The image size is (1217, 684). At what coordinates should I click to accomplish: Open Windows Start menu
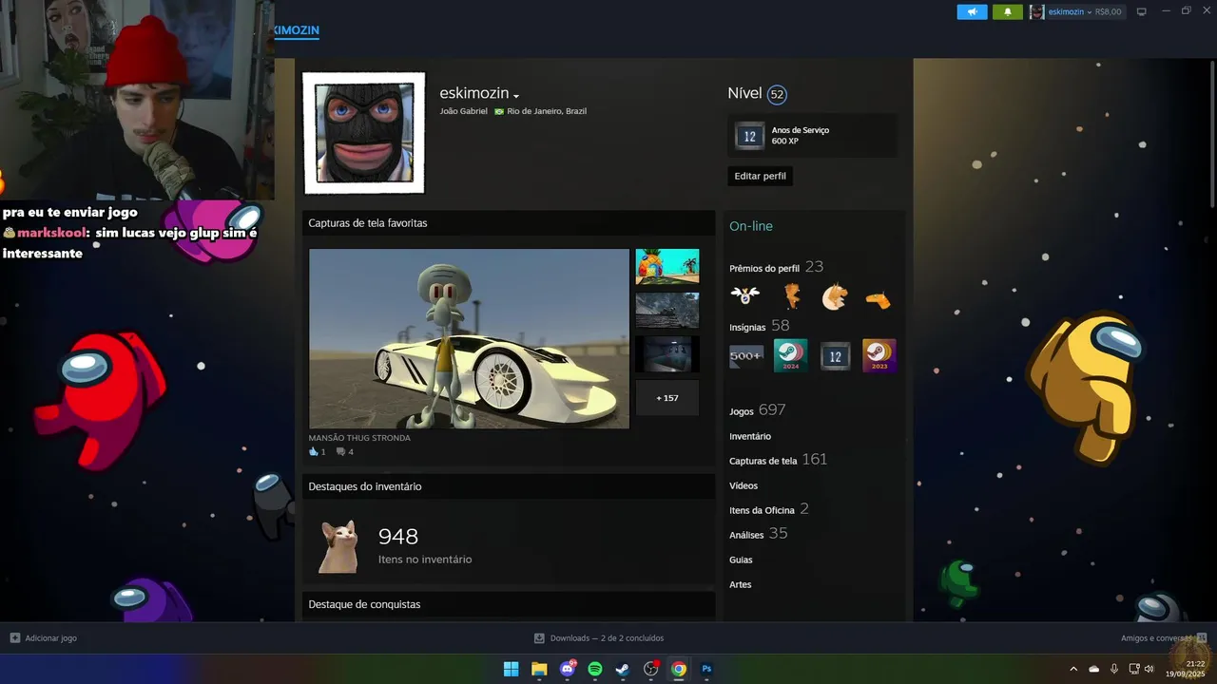click(x=511, y=669)
